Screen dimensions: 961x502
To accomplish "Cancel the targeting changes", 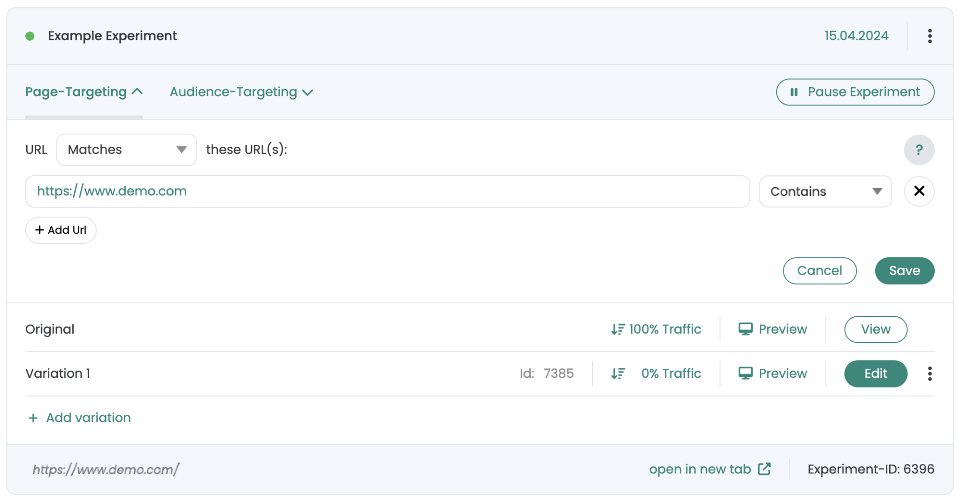I will click(x=819, y=271).
